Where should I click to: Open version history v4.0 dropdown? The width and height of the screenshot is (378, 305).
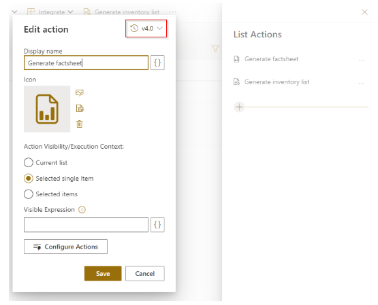(146, 29)
